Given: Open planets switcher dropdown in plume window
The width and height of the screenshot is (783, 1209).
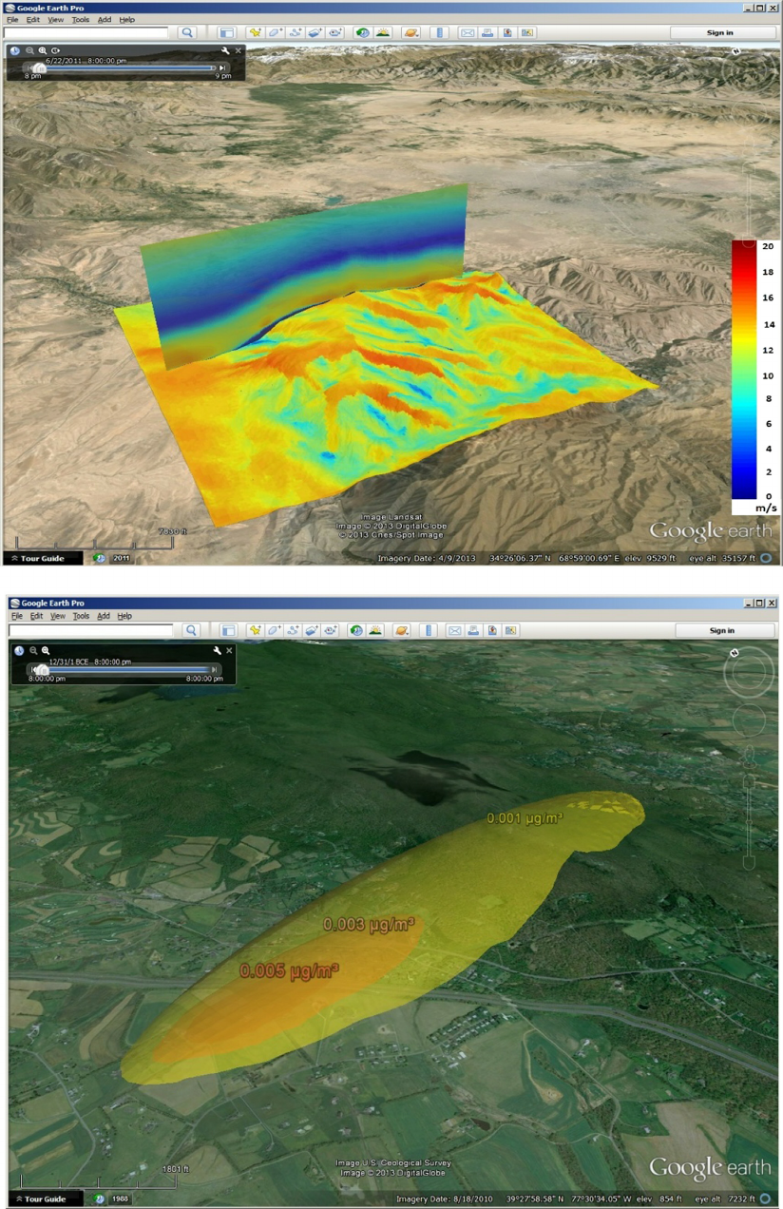Looking at the screenshot, I should 401,630.
